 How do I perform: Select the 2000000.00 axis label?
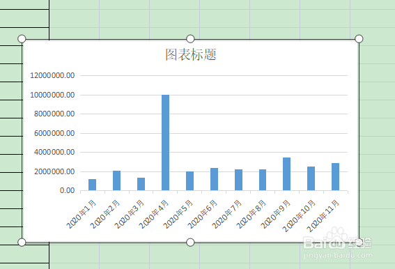click(x=54, y=171)
